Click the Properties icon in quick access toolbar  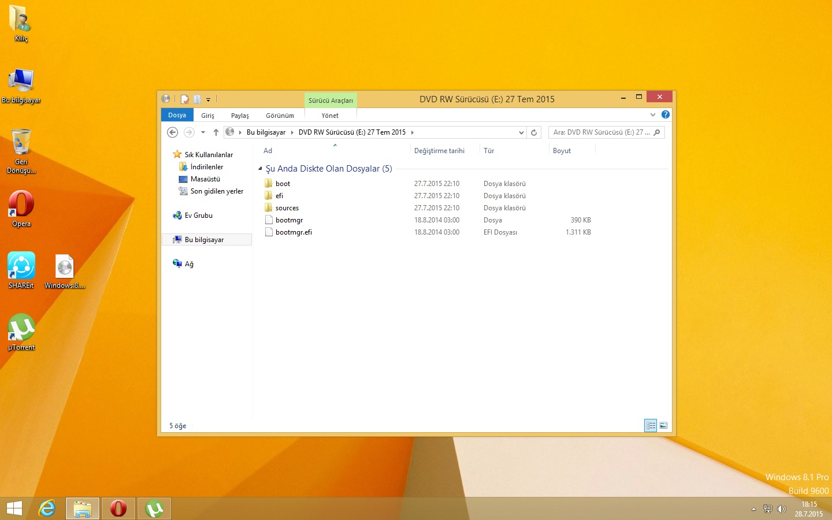tap(185, 99)
